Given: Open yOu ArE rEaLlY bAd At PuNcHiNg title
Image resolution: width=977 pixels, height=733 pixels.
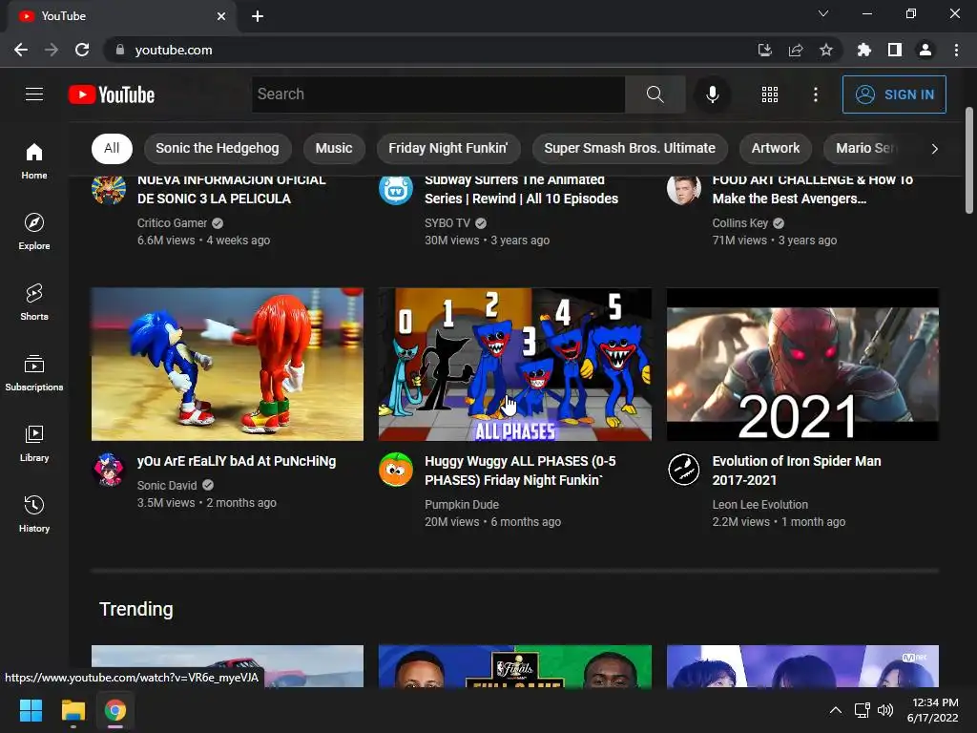Looking at the screenshot, I should 237,461.
